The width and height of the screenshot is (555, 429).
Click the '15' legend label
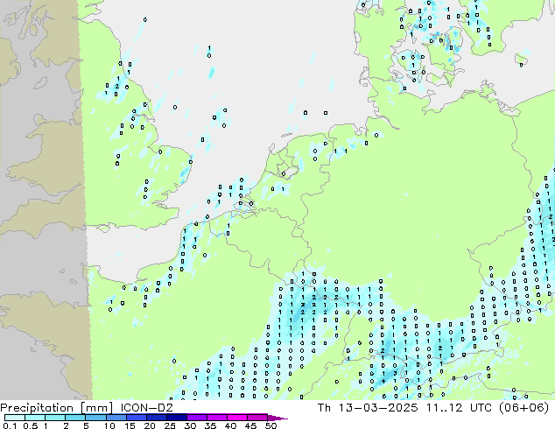point(130,425)
